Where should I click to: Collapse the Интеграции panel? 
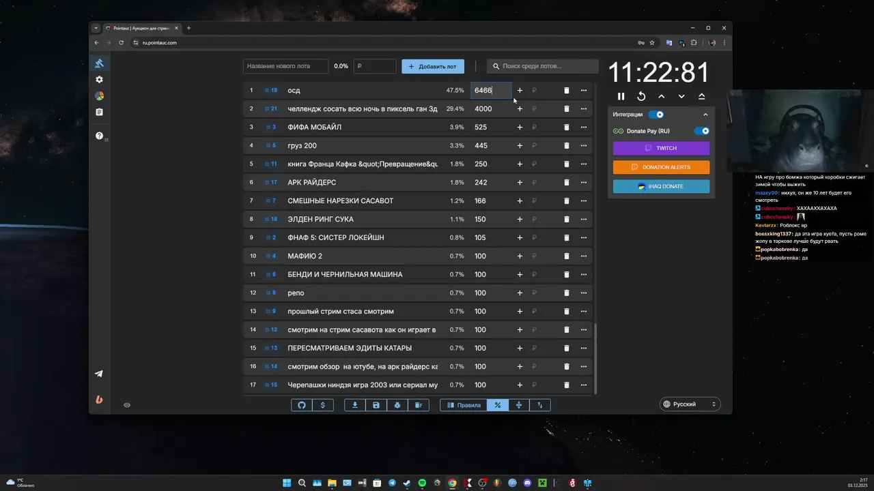[705, 115]
